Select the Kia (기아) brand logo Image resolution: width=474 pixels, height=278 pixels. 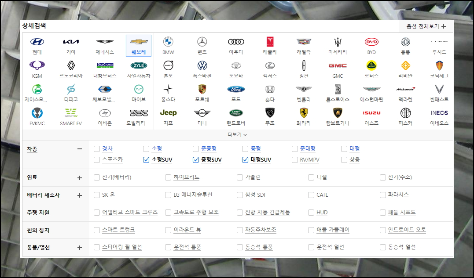click(x=71, y=42)
